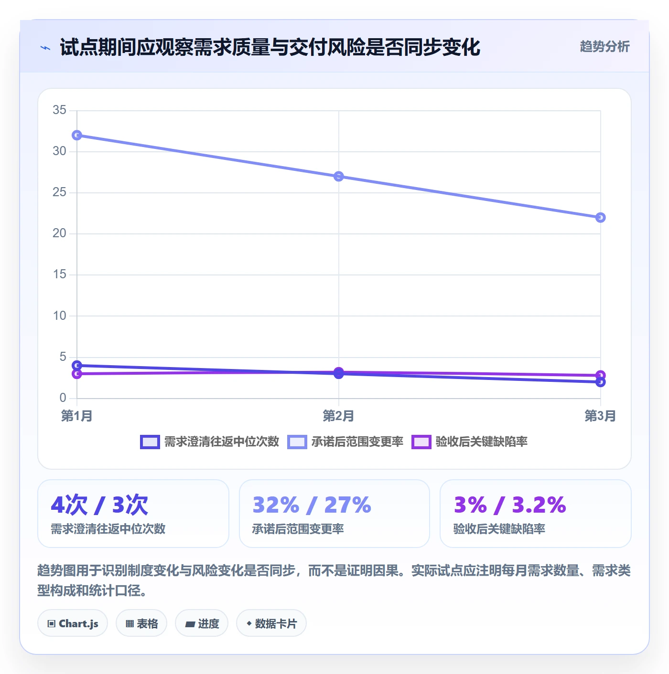Click the 第3月 x-axis label
The image size is (669, 674).
click(x=600, y=416)
